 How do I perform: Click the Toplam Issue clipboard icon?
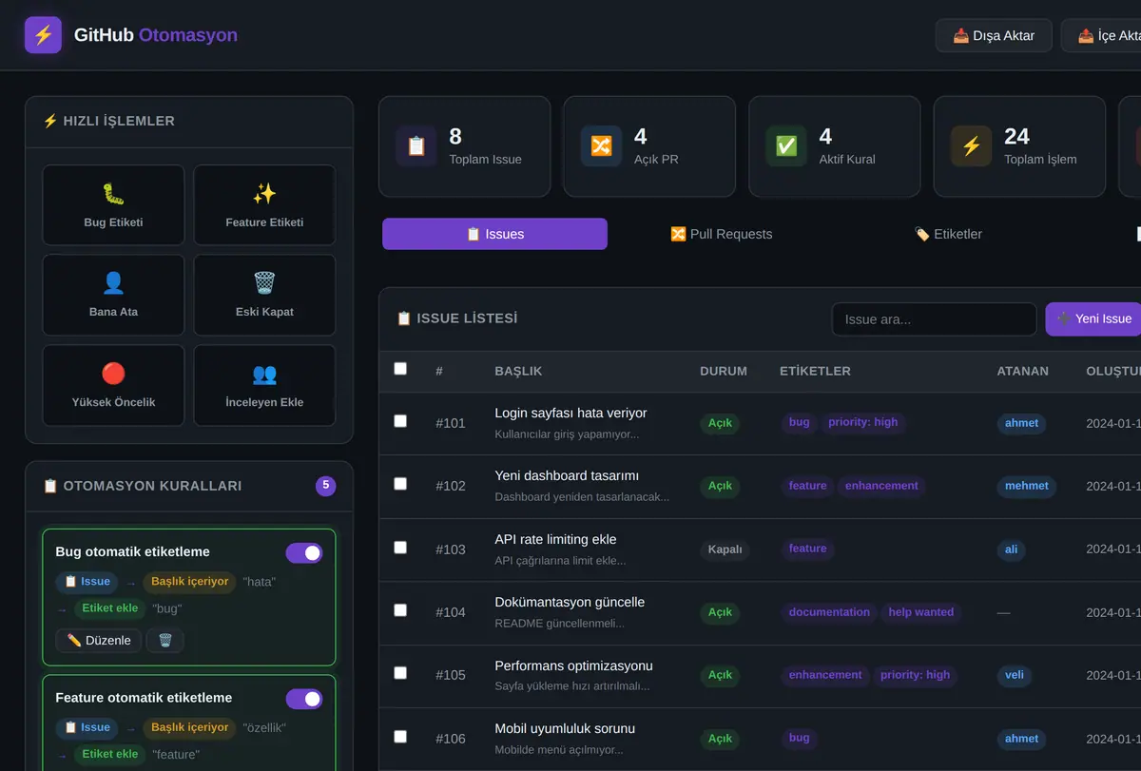tap(416, 146)
